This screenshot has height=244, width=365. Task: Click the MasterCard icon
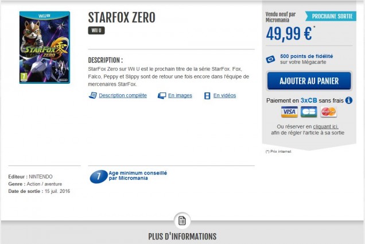pyautogui.click(x=328, y=111)
